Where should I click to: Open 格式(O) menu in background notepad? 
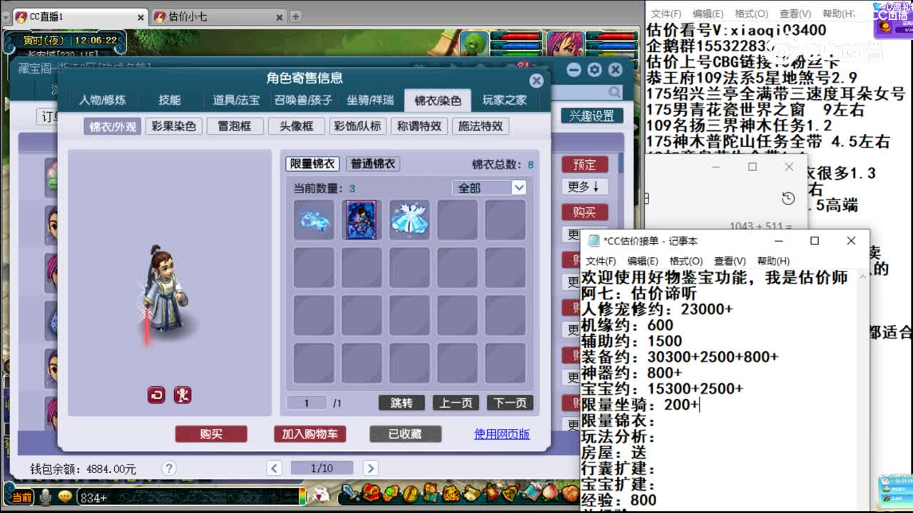coord(751,14)
